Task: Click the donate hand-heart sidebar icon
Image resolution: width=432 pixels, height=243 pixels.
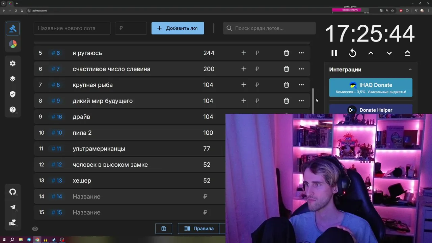Action: click(x=13, y=223)
